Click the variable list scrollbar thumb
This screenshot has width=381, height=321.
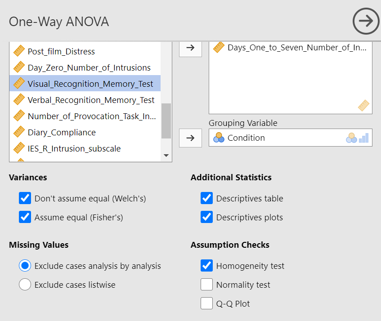point(166,120)
